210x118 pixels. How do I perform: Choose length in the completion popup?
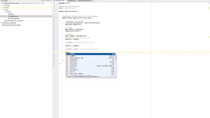pos(91,54)
